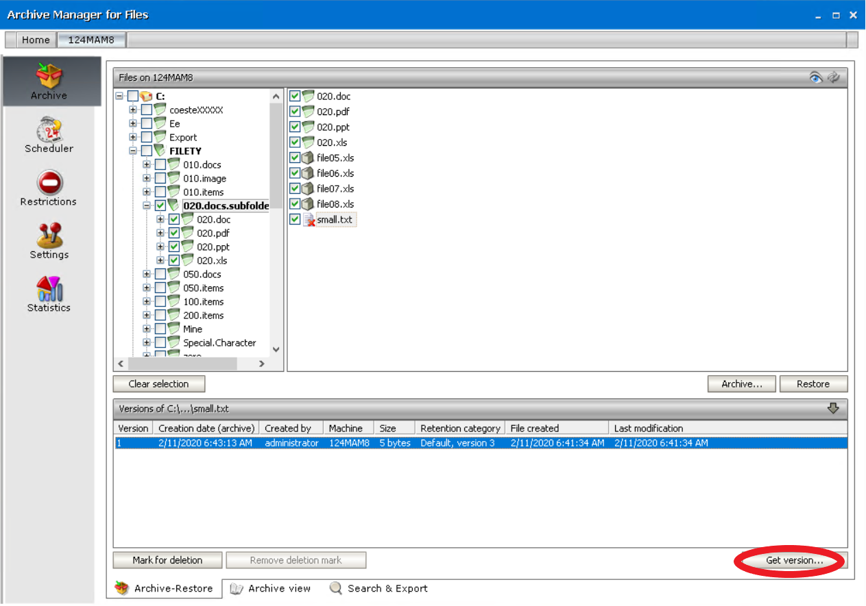The height and width of the screenshot is (606, 866).
Task: Expand the 010.docs folder node
Action: point(147,164)
